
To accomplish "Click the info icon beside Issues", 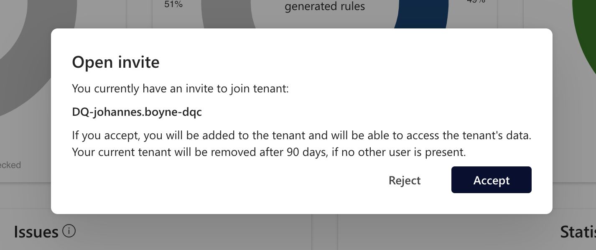I will 69,231.
